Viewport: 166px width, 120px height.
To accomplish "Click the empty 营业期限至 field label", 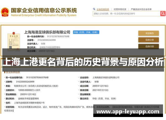I will 86,94.
